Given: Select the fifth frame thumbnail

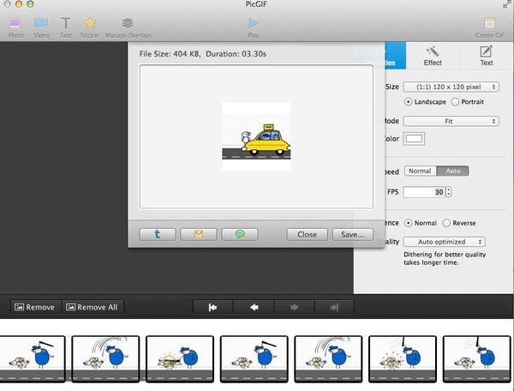Looking at the screenshot, I should [328, 359].
